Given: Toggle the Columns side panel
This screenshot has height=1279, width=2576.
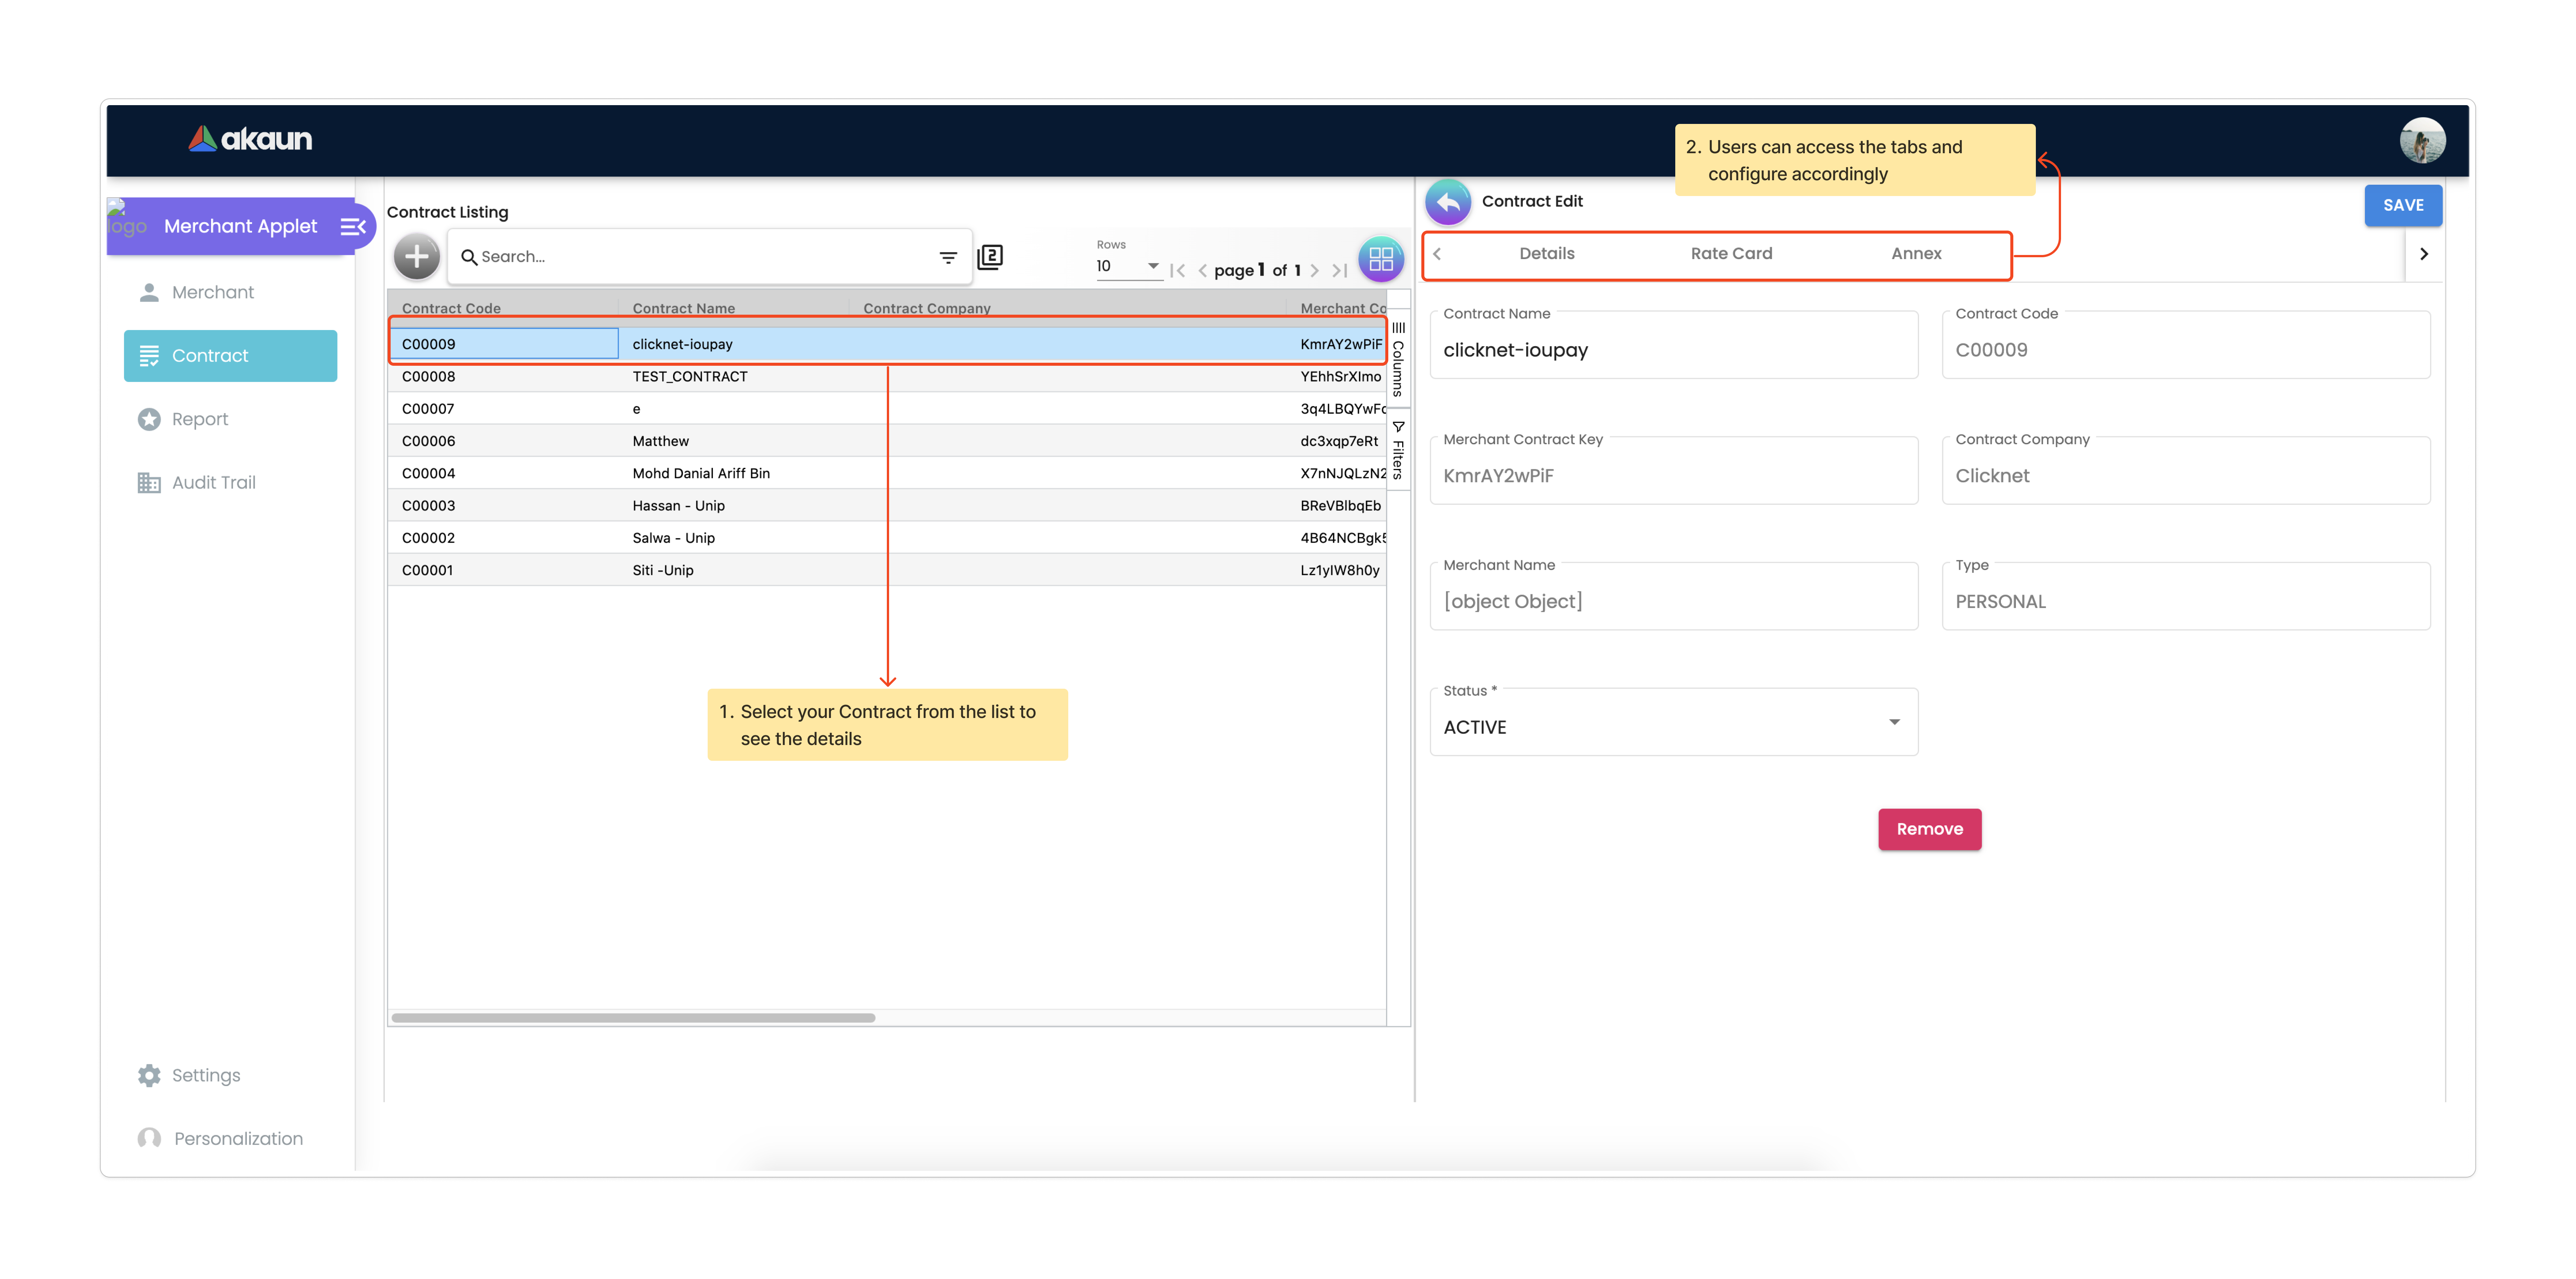Looking at the screenshot, I should click(1398, 360).
